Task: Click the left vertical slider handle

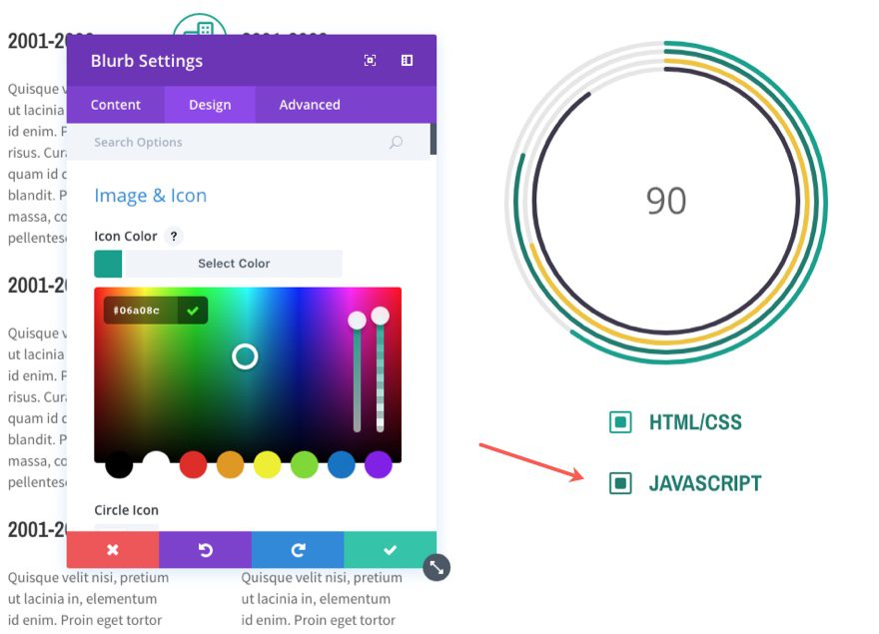Action: pos(358,320)
